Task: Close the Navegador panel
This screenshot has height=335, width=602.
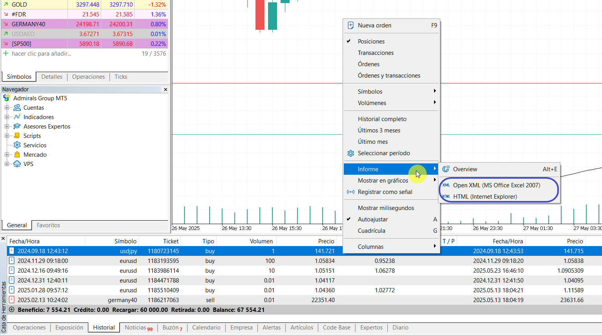Action: pos(166,90)
